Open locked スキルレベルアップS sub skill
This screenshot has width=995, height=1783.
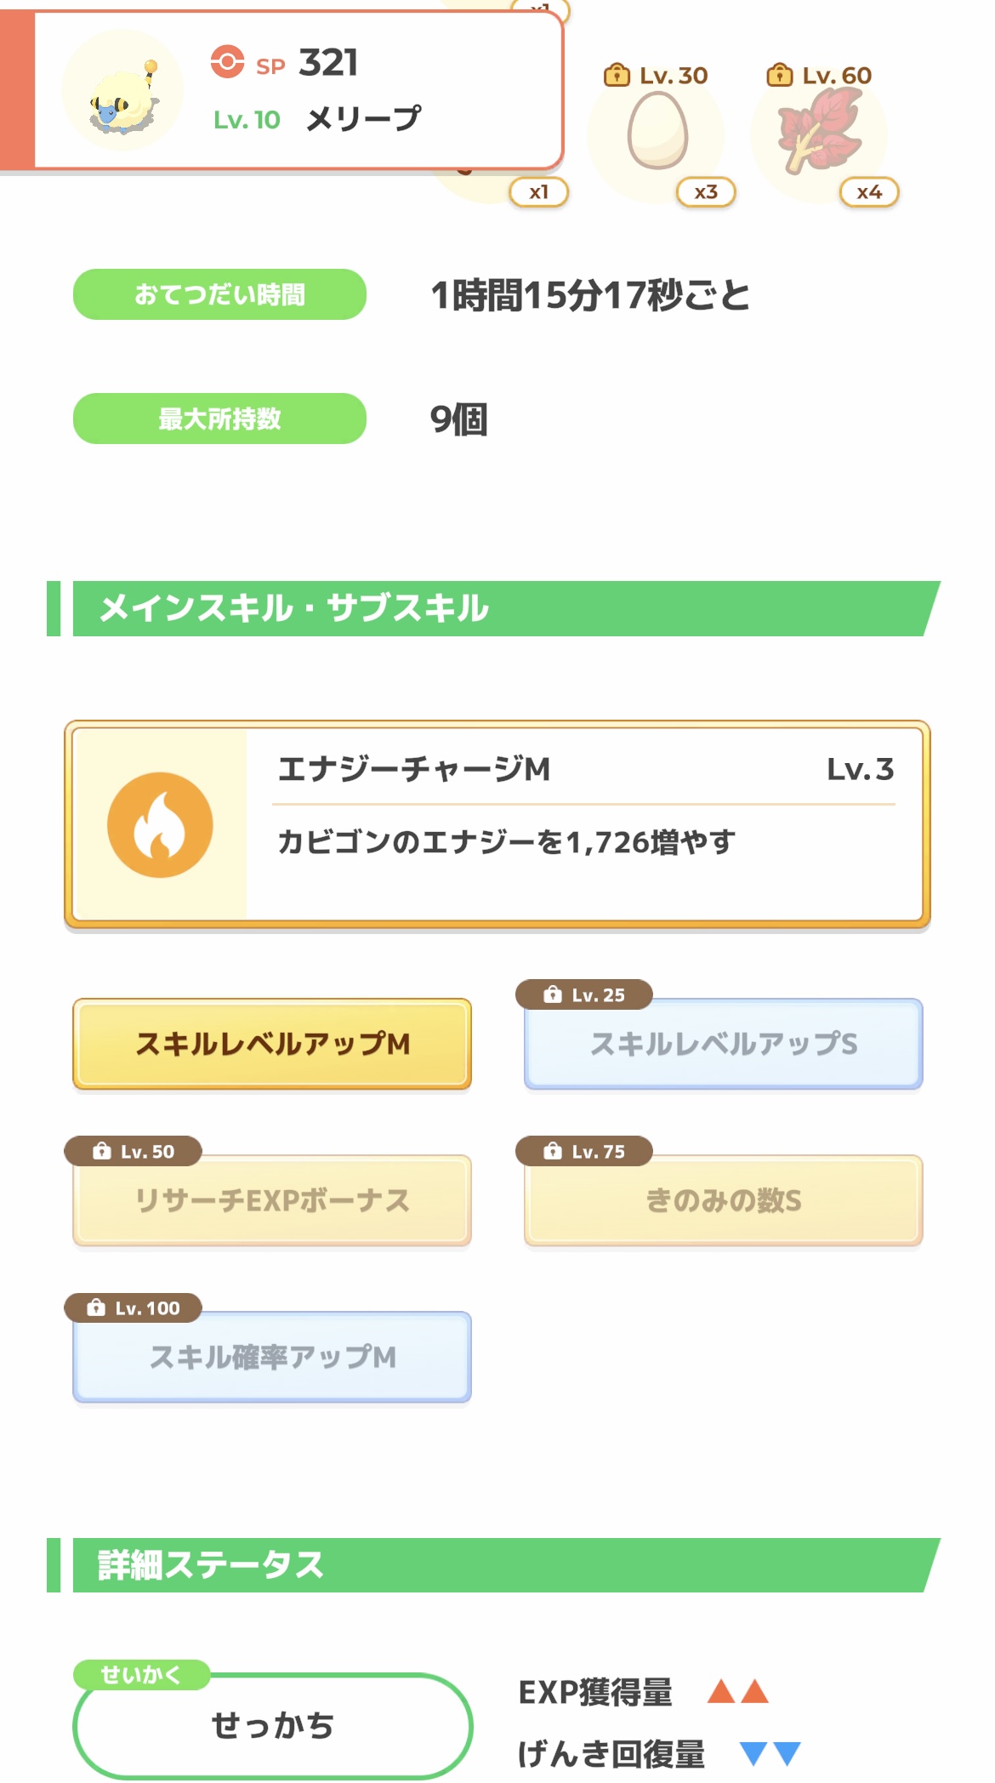(x=724, y=1045)
